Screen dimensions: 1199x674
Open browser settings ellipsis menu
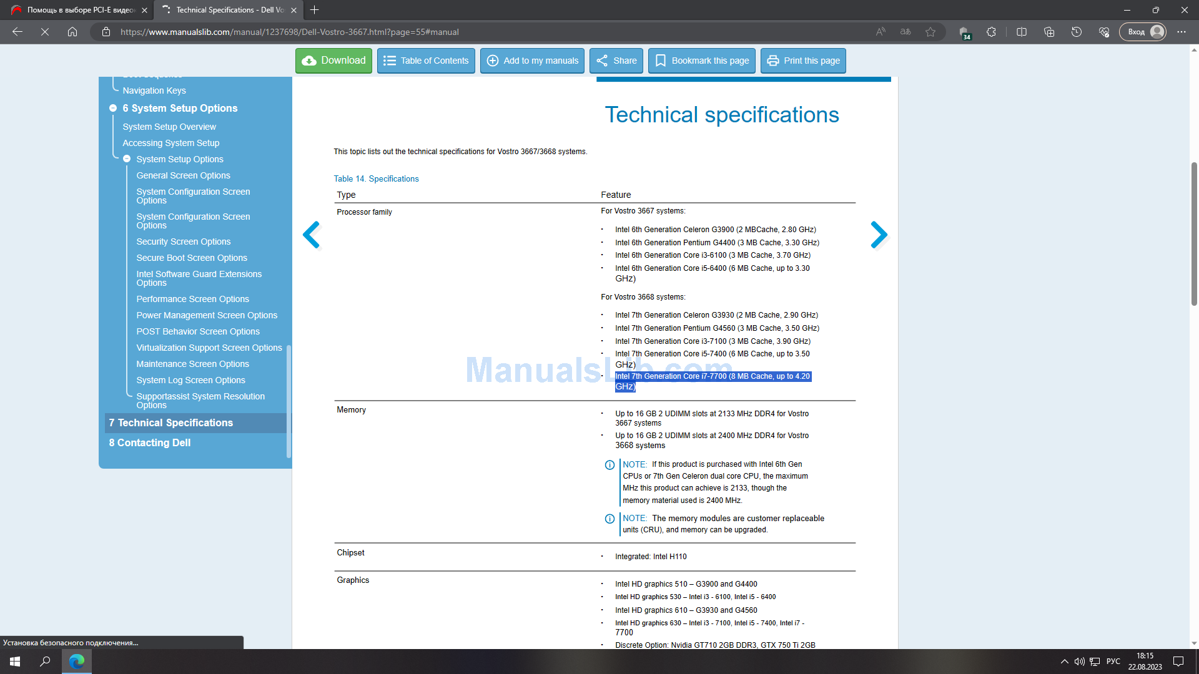(x=1182, y=32)
